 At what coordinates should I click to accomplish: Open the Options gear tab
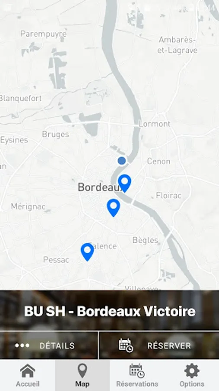pyautogui.click(x=192, y=375)
